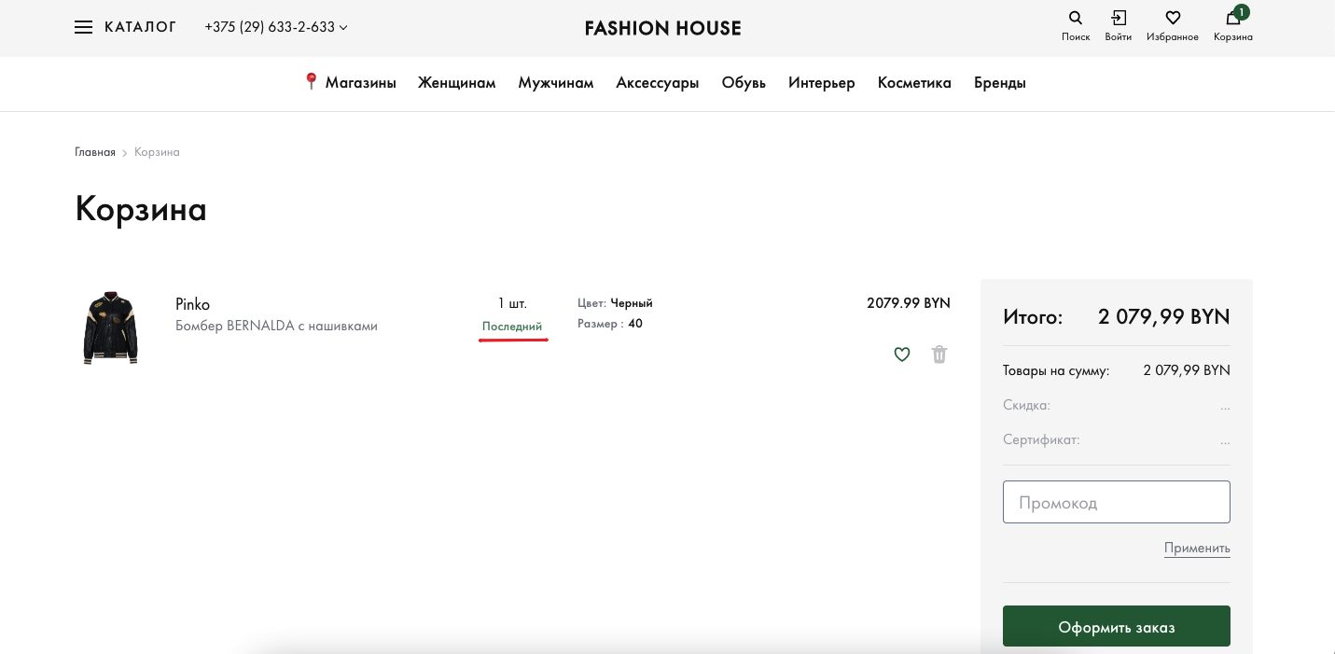The height and width of the screenshot is (654, 1335).
Task: Add Pinko bomber to favorites via heart
Action: tap(901, 355)
